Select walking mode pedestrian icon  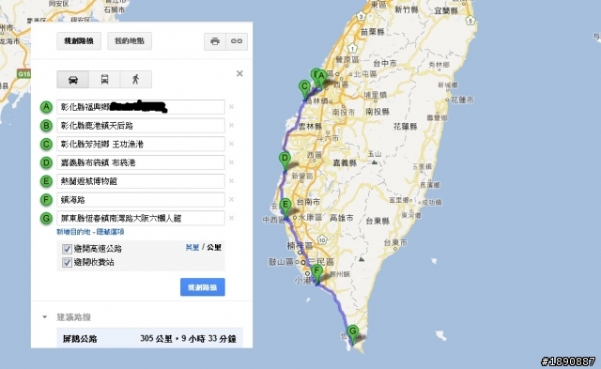[135, 80]
